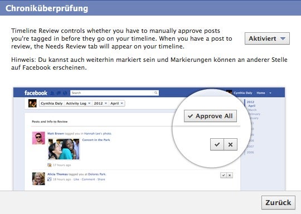The height and width of the screenshot is (214, 301).
Task: Open the Alicia Thomas profile link
Action: coord(57,174)
